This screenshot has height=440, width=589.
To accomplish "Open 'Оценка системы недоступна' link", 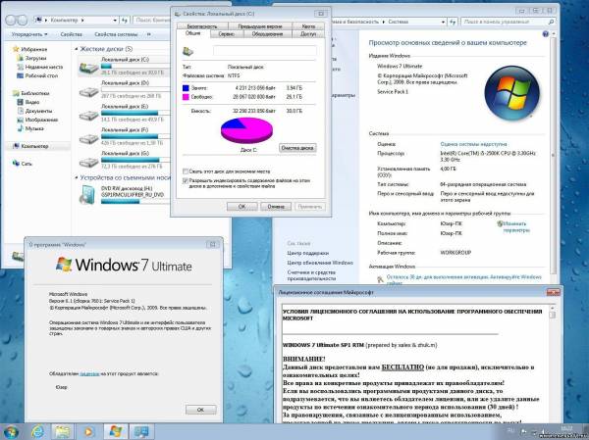I will [473, 144].
